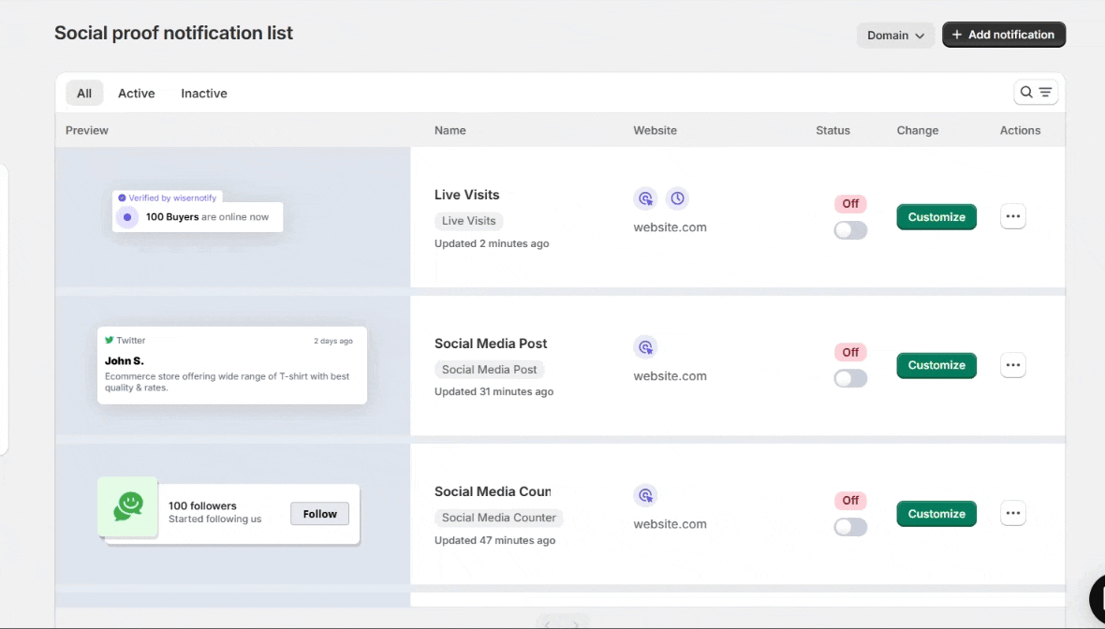This screenshot has width=1105, height=629.
Task: Open more actions for Social Media Counter
Action: point(1012,513)
